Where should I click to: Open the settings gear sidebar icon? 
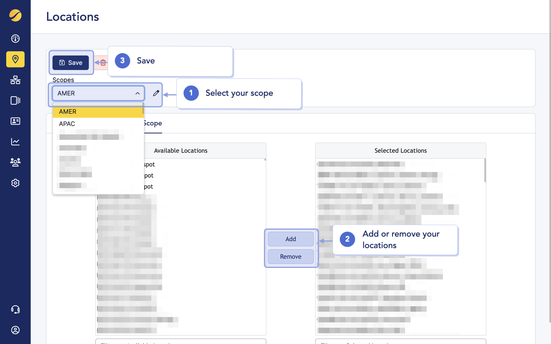coord(15,183)
